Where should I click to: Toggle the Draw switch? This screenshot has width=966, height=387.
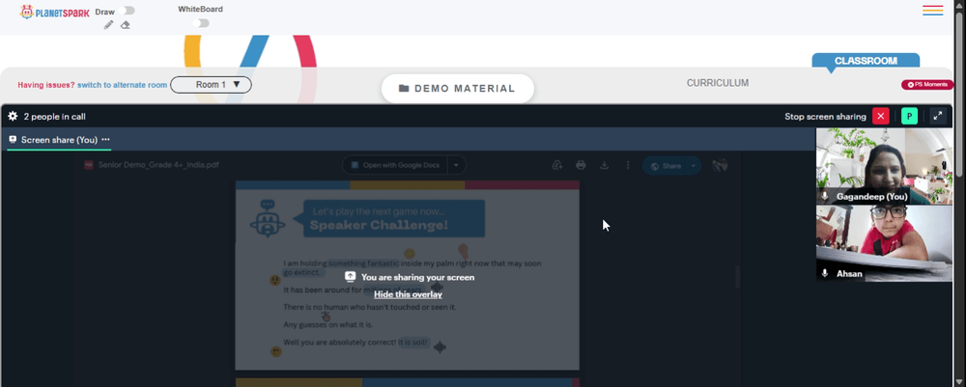pos(128,11)
